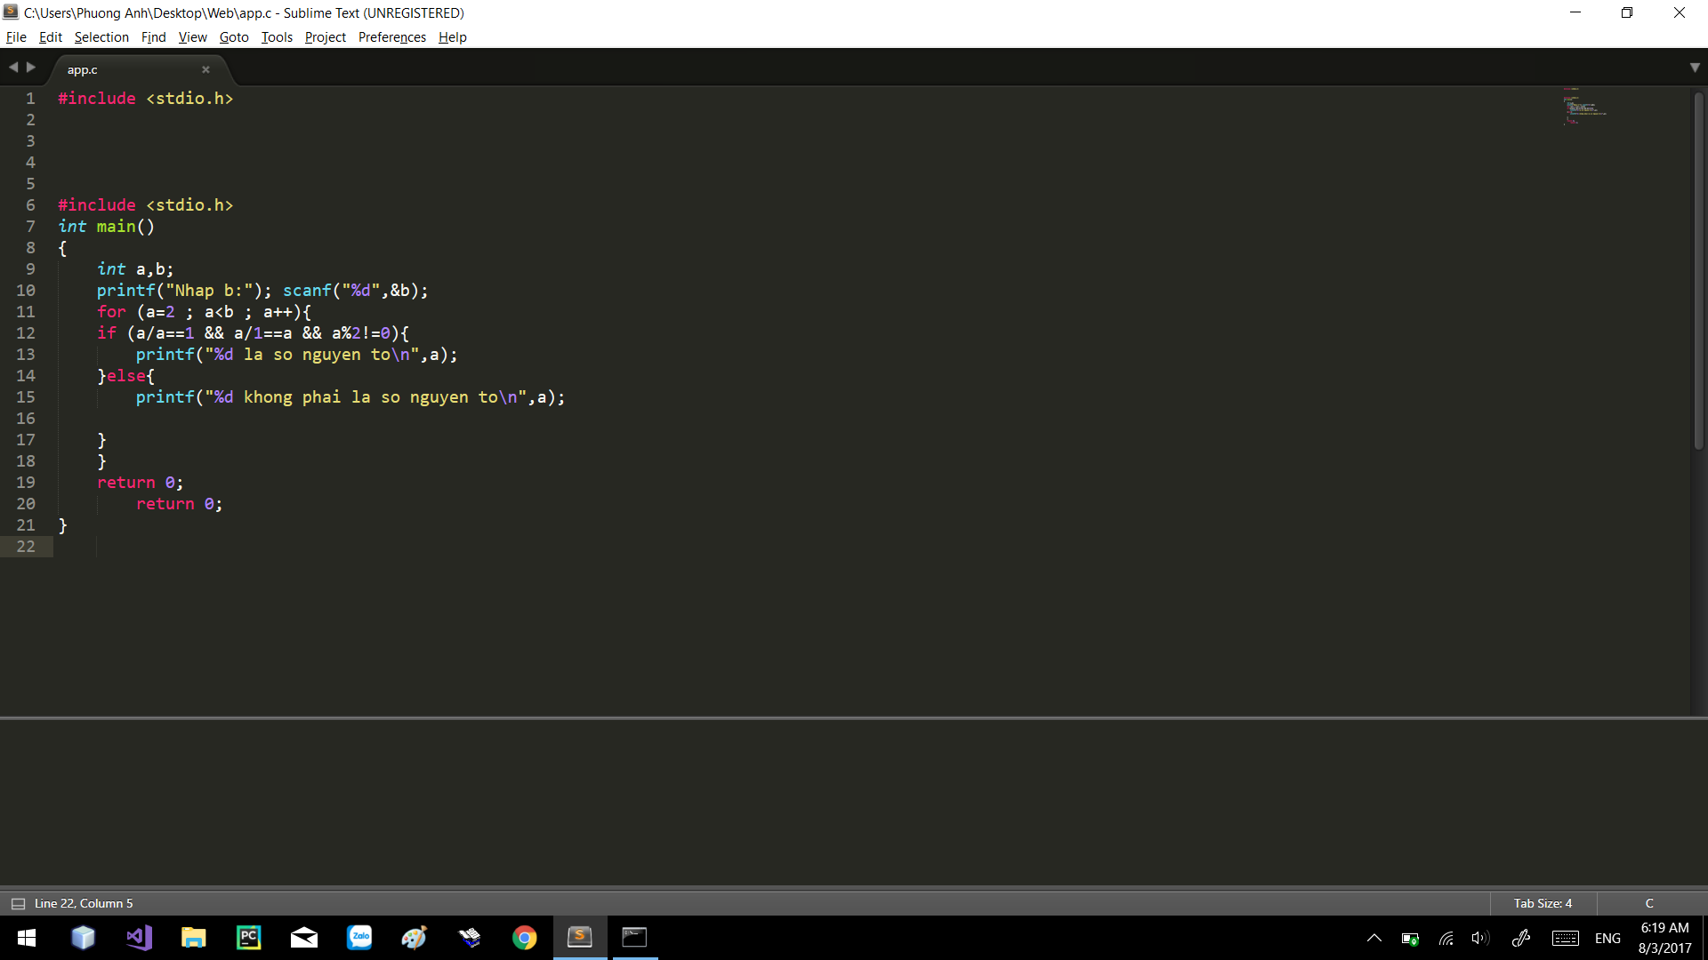This screenshot has width=1708, height=960.
Task: Toggle the ENG input language indicator
Action: [1607, 938]
